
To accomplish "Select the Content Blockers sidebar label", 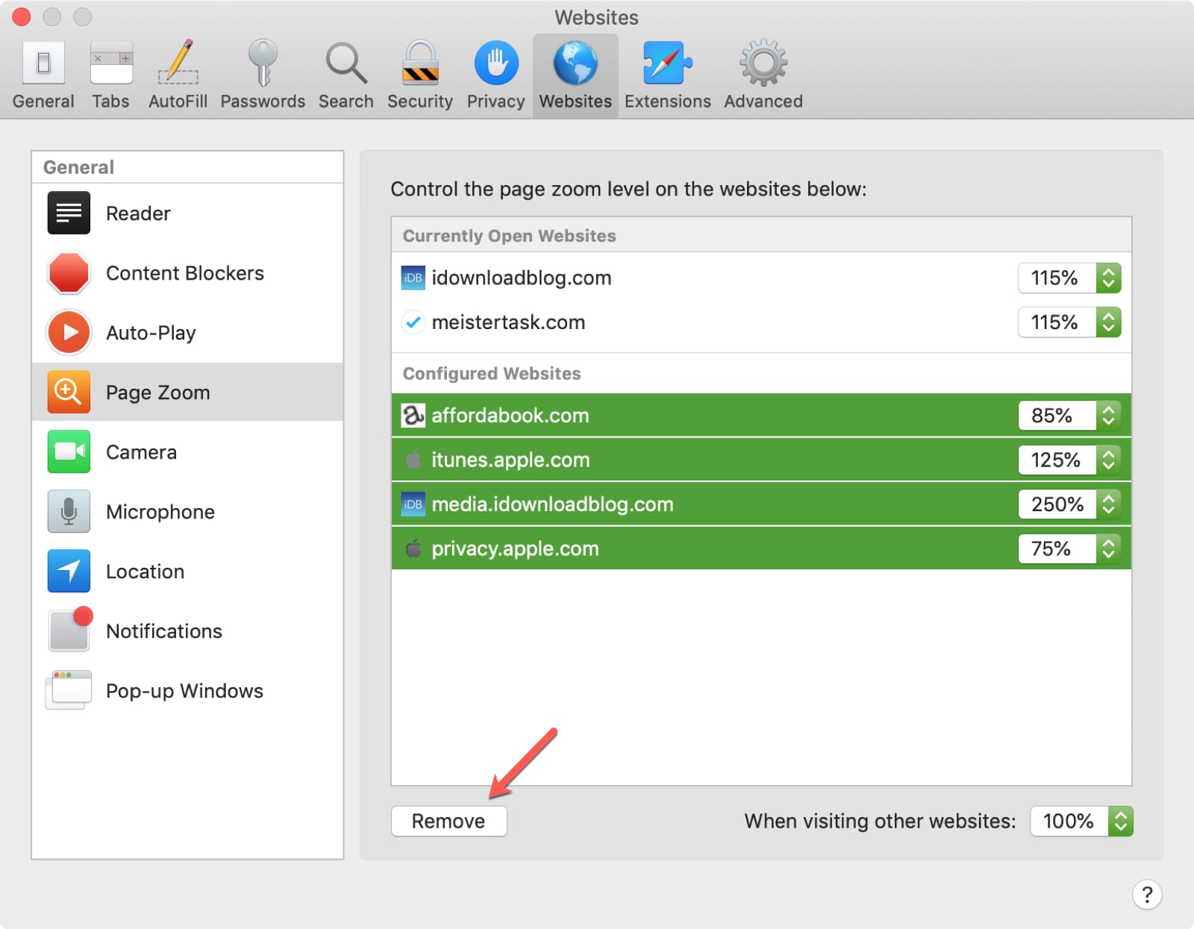I will (x=185, y=273).
